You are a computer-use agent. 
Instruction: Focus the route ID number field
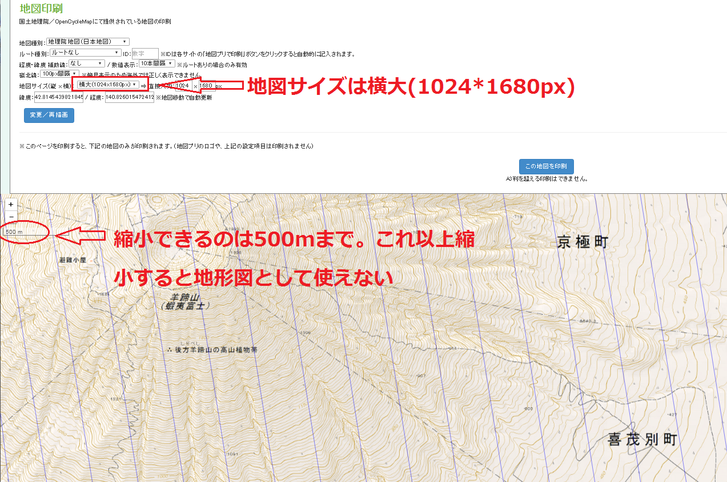[144, 53]
